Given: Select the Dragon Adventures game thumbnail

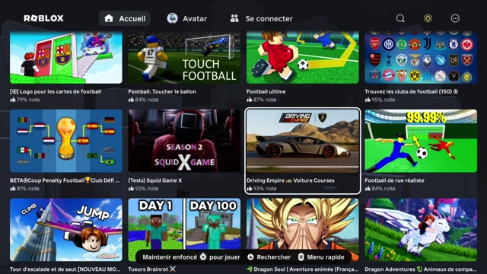Looking at the screenshot, I should pos(421,230).
